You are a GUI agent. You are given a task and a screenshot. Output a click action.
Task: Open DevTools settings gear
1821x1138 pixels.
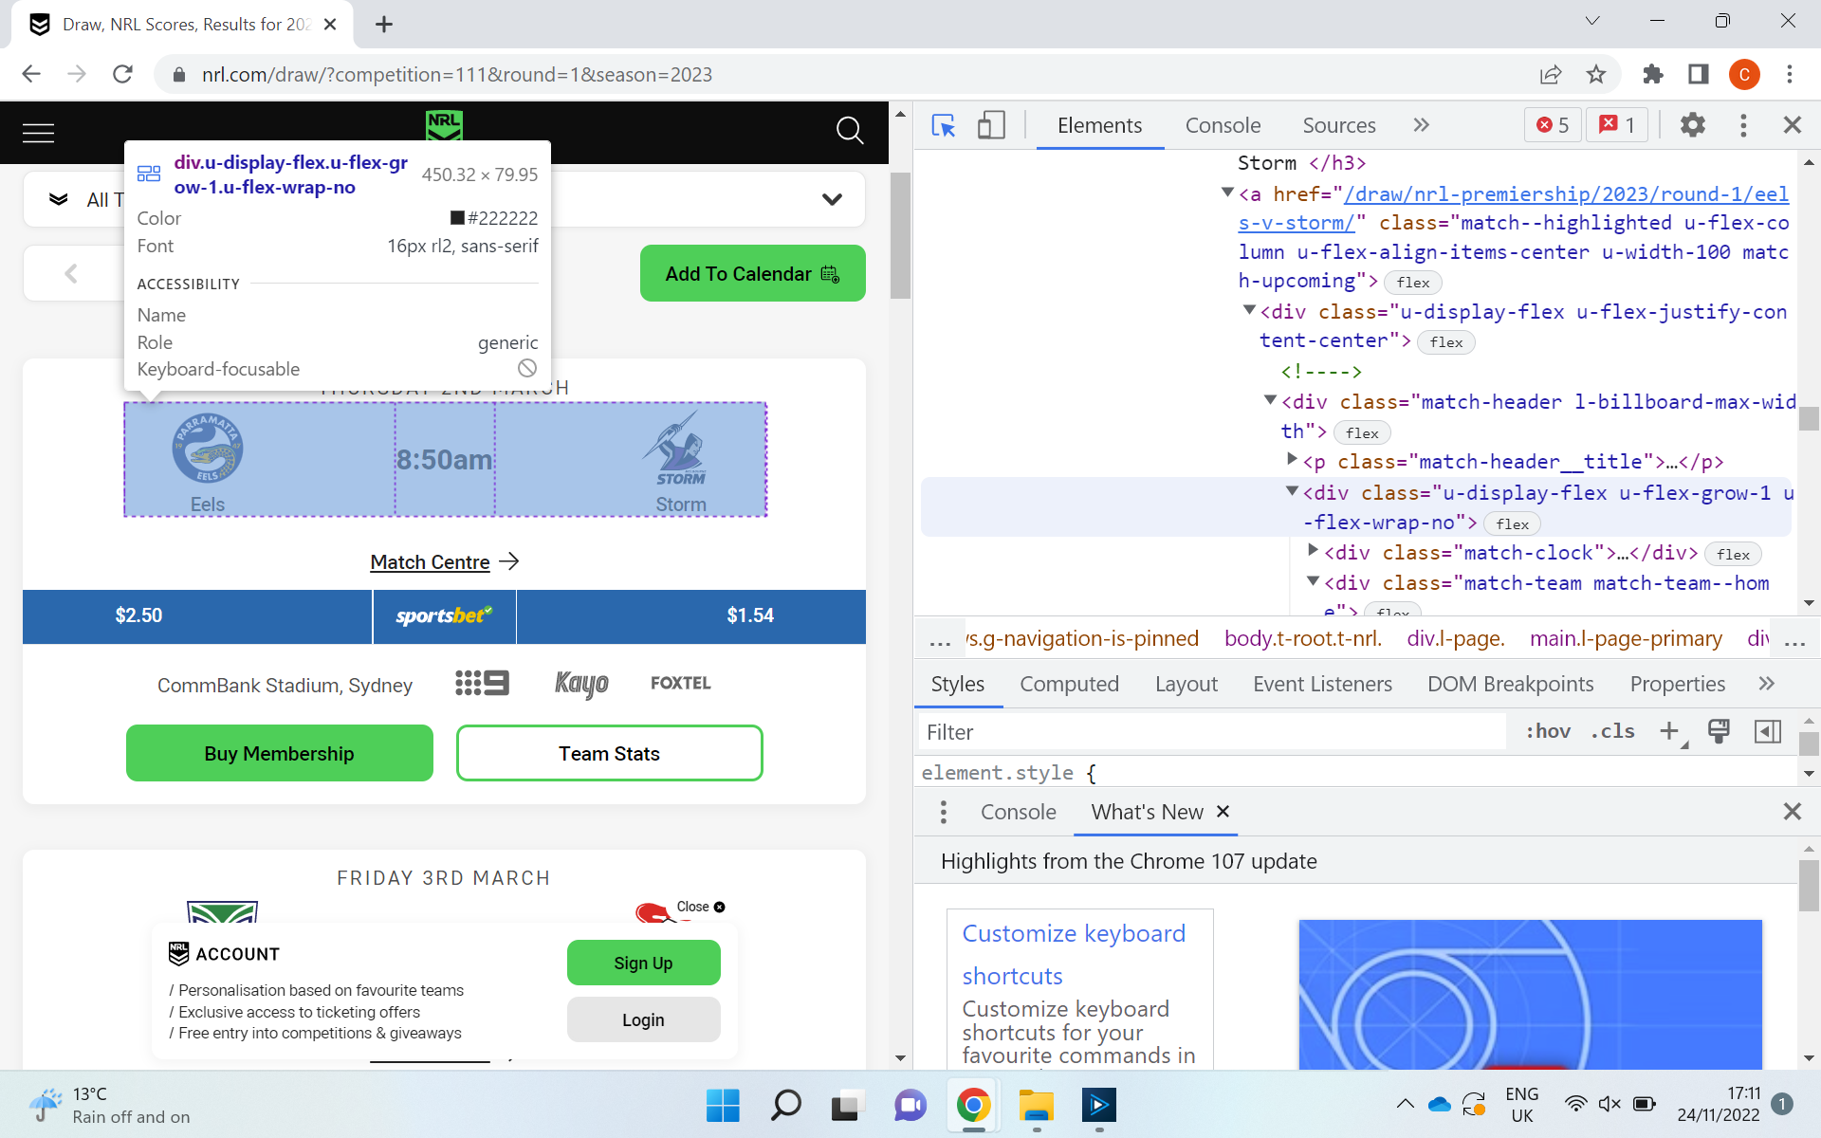tap(1693, 125)
